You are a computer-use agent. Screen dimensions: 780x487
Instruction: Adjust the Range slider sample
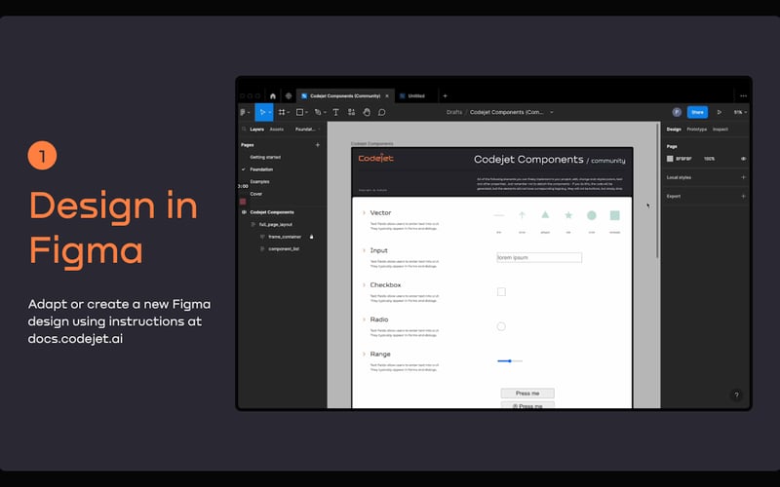pyautogui.click(x=510, y=360)
